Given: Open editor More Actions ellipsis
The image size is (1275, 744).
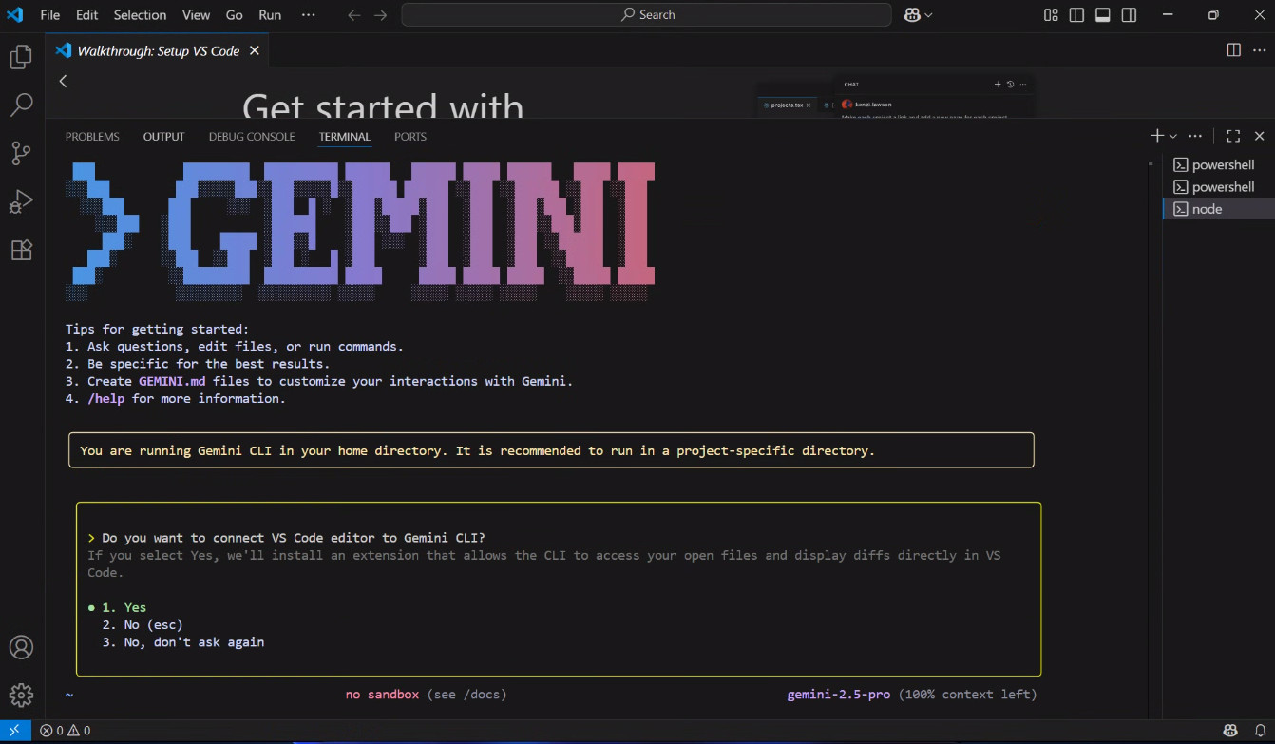Looking at the screenshot, I should click(1259, 50).
